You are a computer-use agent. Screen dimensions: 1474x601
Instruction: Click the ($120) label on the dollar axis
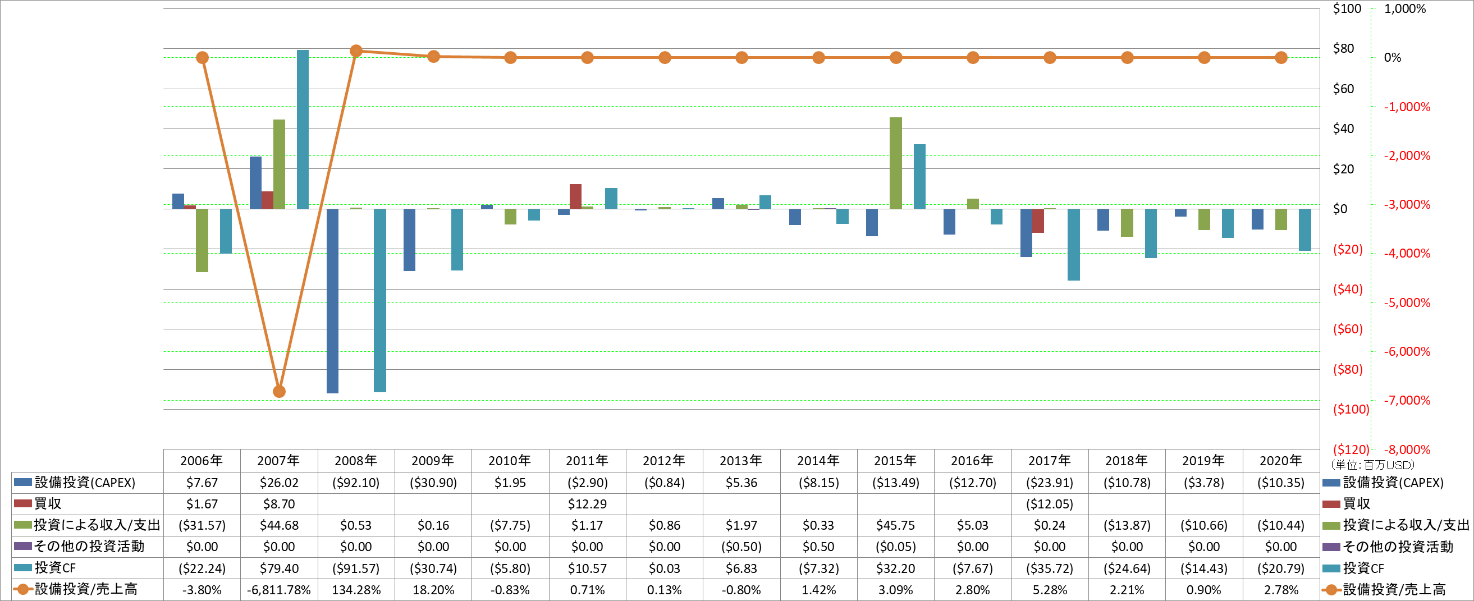(x=1351, y=449)
